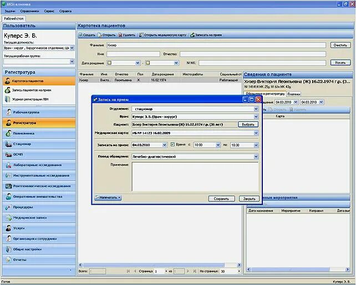Image resolution: width=356 pixels, height=285 pixels.
Task: Open Справка menu
Action: [x=65, y=11]
